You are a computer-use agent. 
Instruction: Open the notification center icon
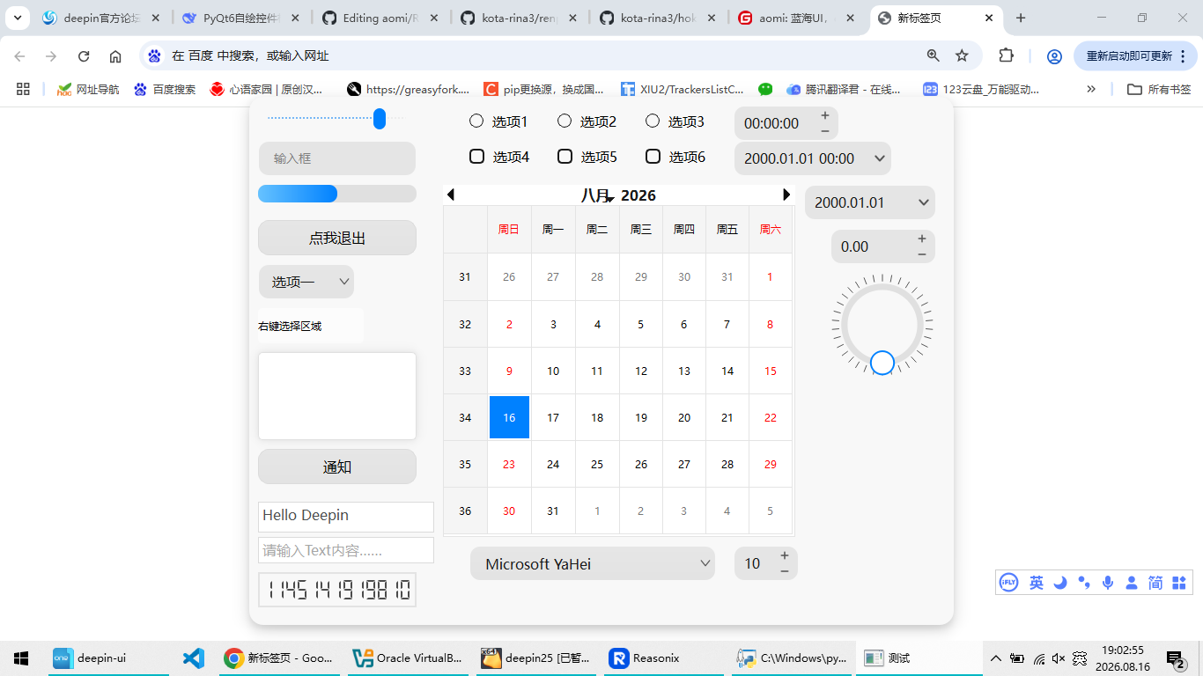coord(1176,658)
